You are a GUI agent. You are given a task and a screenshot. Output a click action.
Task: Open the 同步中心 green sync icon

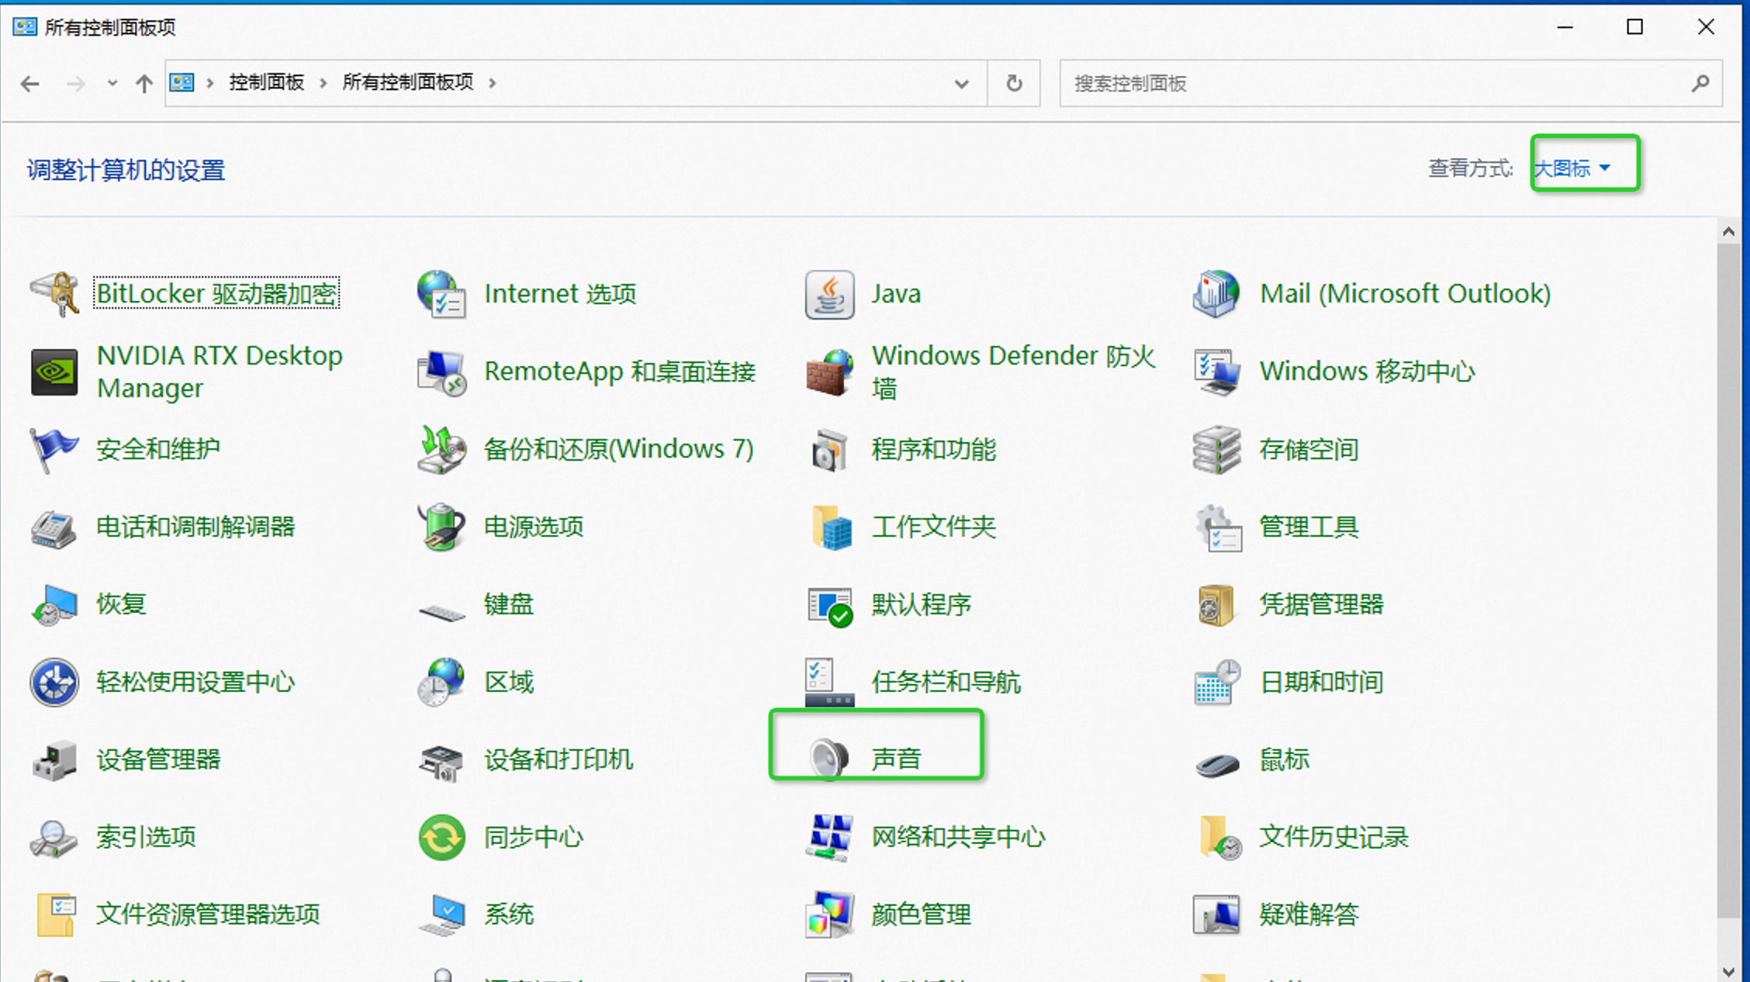pyautogui.click(x=441, y=837)
